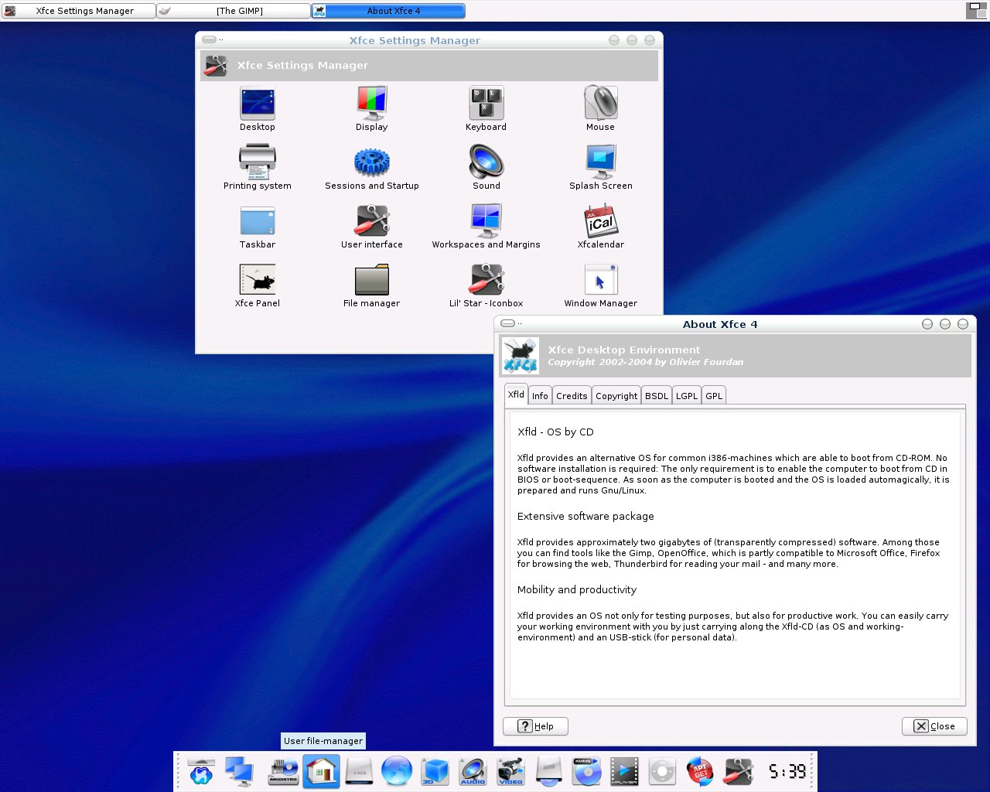Click the 'Mobility and productivity' heading

(577, 589)
